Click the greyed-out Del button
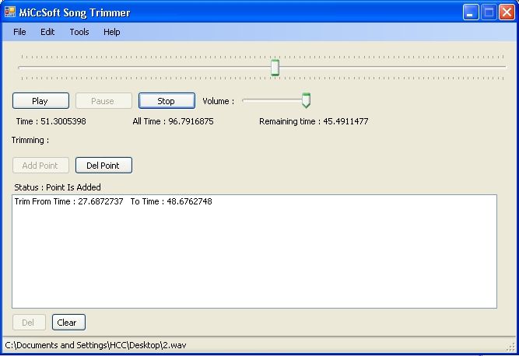 [29, 323]
